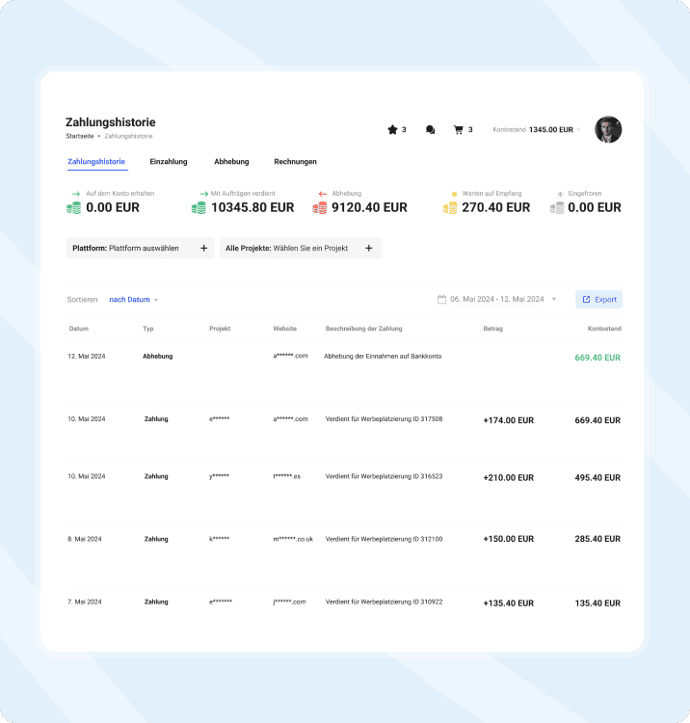690x723 pixels.
Task: Click the t******.es website cell
Action: click(286, 476)
